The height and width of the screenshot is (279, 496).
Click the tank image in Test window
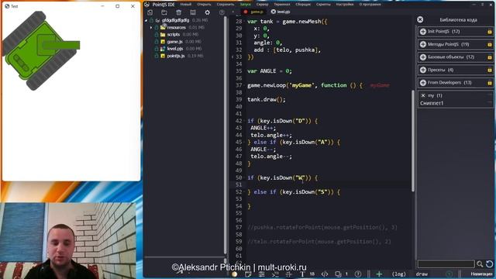click(x=41, y=50)
